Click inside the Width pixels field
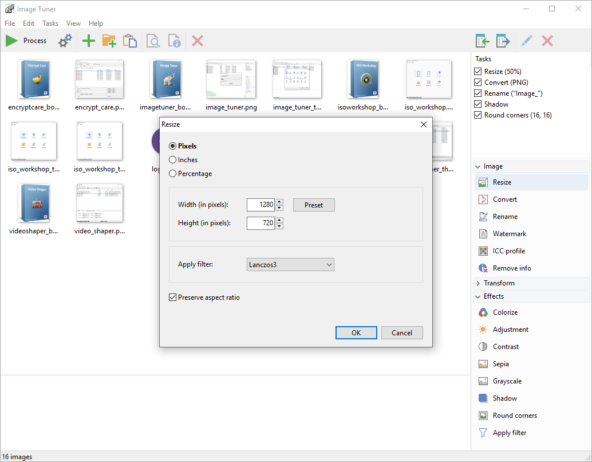Image resolution: width=592 pixels, height=462 pixels. (261, 205)
